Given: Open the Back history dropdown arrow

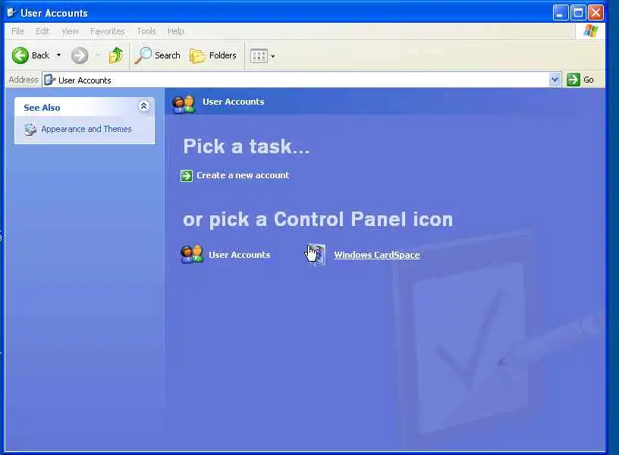Looking at the screenshot, I should [59, 55].
